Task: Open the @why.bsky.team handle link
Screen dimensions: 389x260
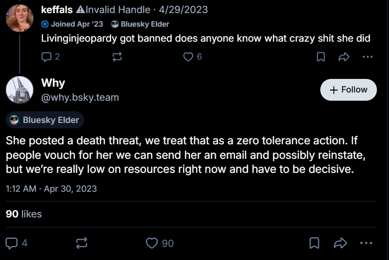Action: (80, 97)
